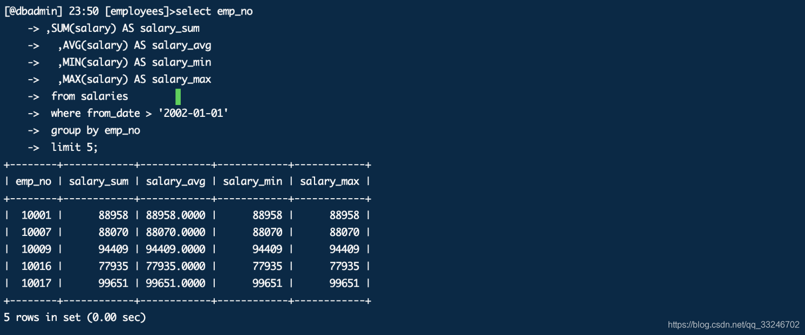Click the 'from salaries' text
The height and width of the screenshot is (335, 805).
click(90, 96)
